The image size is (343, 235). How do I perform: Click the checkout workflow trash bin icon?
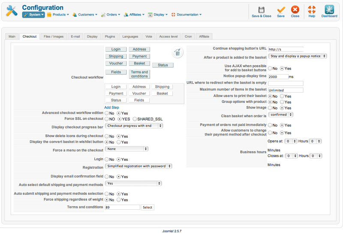(178, 53)
